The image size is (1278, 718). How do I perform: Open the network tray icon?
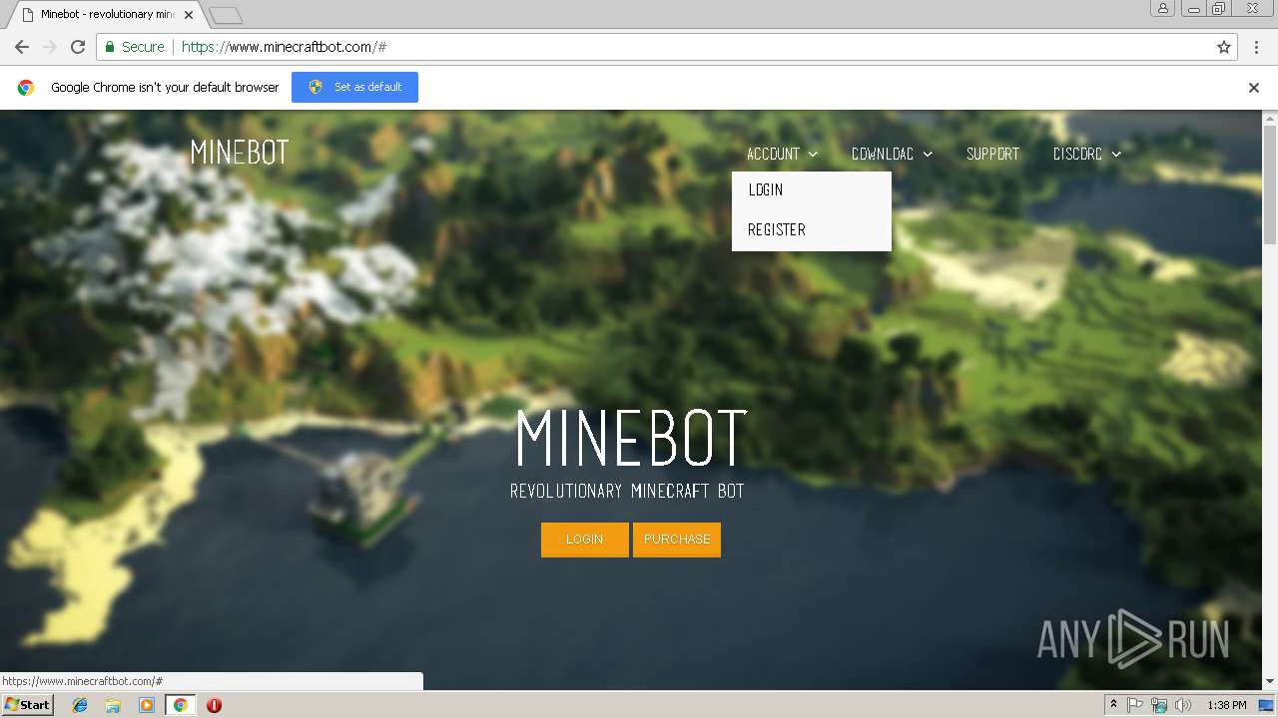(1159, 705)
